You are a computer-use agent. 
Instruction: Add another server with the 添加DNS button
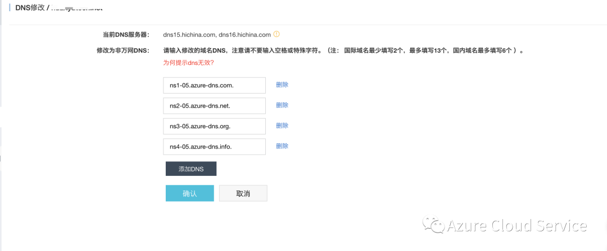click(191, 169)
